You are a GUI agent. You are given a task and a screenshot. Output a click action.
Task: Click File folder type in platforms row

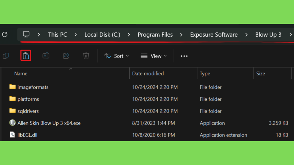(x=210, y=99)
